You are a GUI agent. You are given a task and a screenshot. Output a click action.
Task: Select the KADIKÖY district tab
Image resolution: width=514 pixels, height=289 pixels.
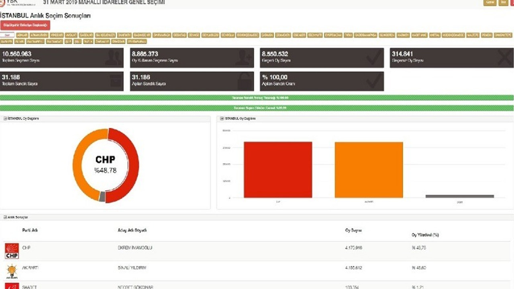(403, 35)
